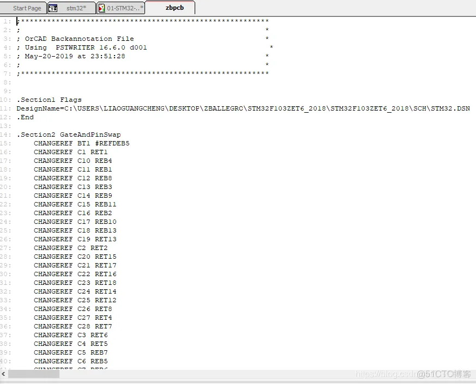Click 'CHANGEREF C11 REB1' line
The width and height of the screenshot is (476, 384).
click(x=73, y=169)
